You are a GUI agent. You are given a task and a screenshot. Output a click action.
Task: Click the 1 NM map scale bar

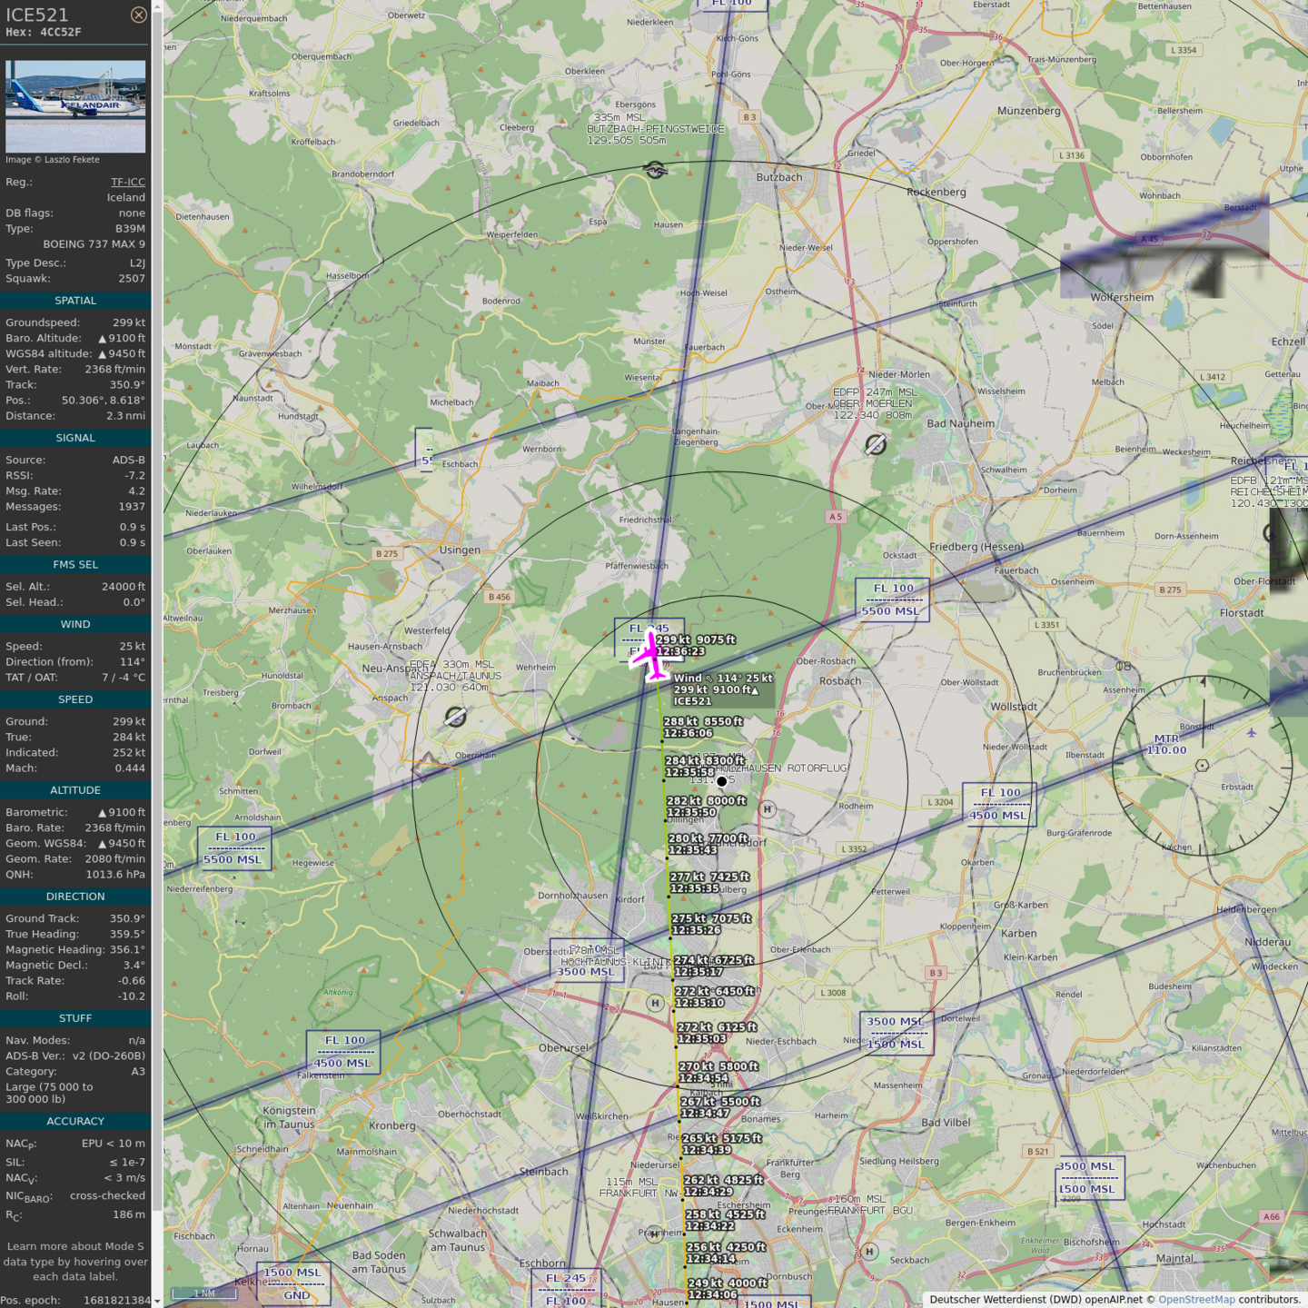[204, 1293]
